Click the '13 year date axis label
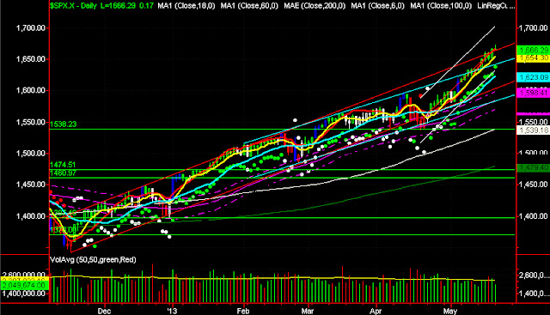Screen dimensions: 550x315 coord(172,312)
